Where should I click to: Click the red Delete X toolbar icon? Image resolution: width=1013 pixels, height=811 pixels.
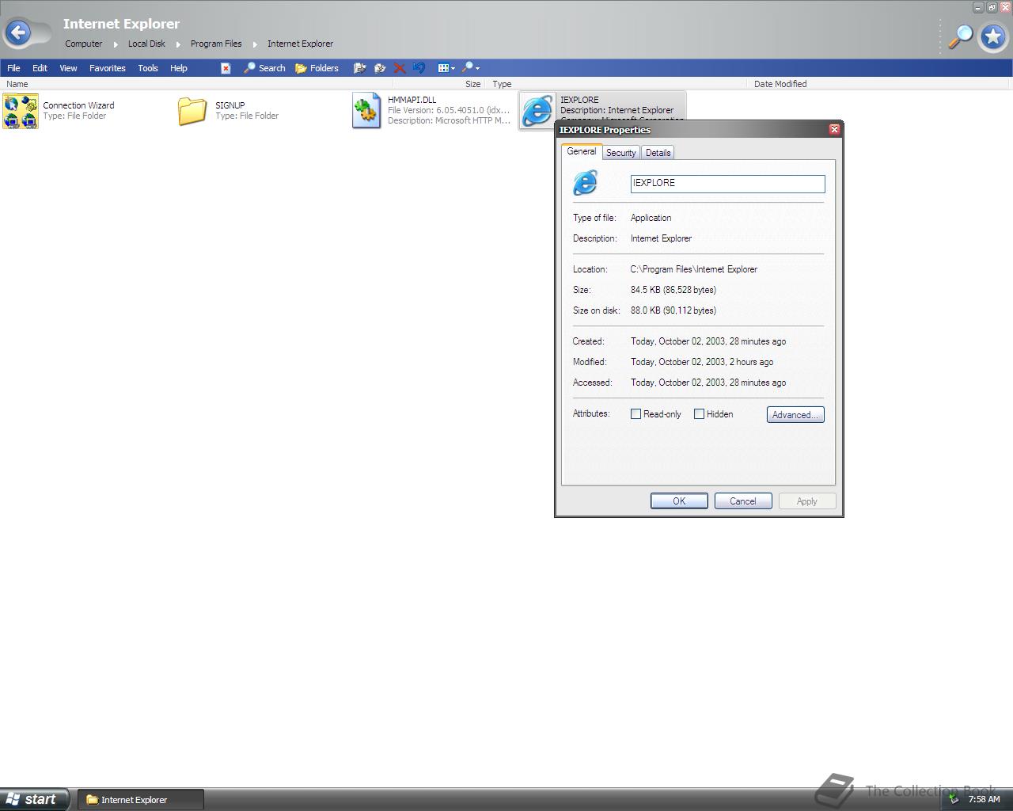click(x=400, y=68)
